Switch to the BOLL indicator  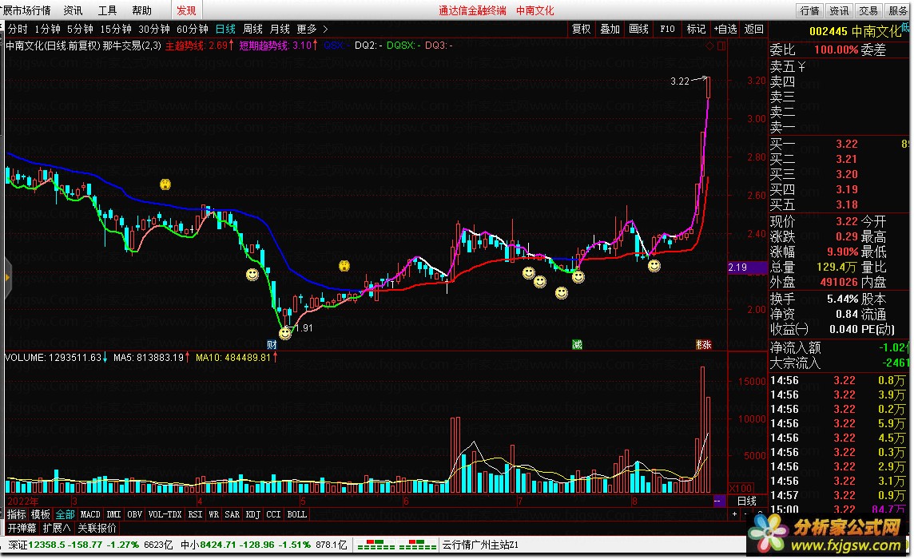click(x=296, y=514)
